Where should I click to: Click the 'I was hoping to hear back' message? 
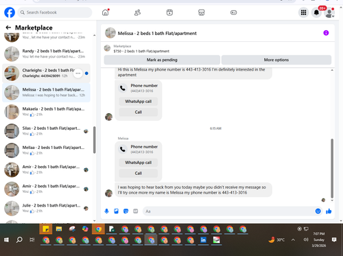(193, 190)
